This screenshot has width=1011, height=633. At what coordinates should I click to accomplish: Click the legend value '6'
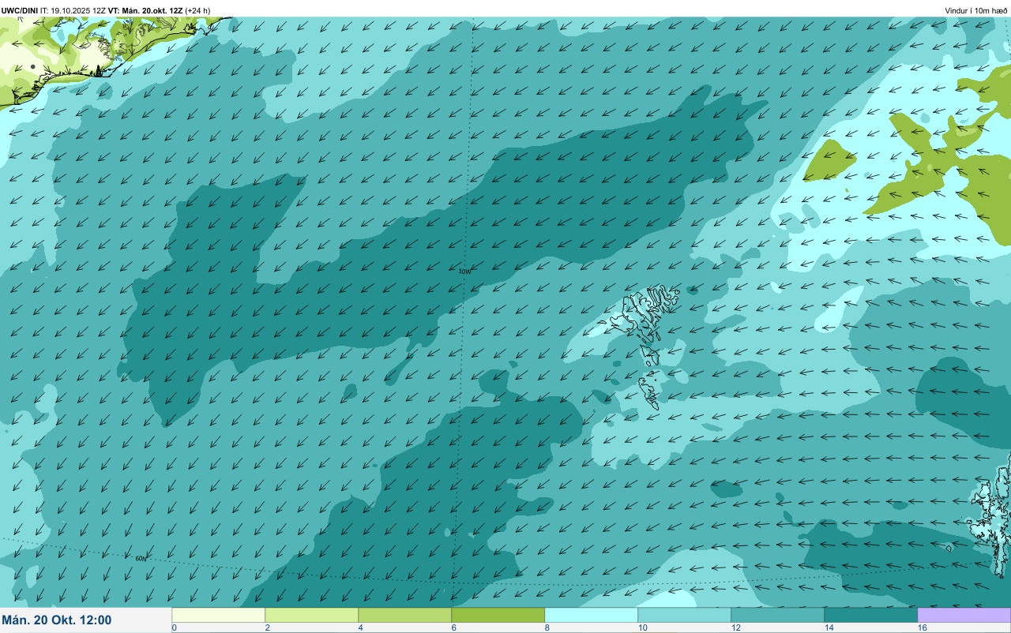pos(454,628)
